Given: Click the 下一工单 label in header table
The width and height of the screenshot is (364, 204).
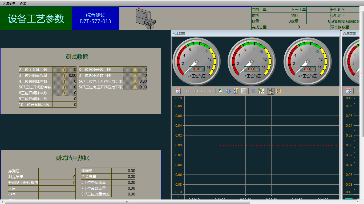Looking at the screenshot, I should point(298,10).
